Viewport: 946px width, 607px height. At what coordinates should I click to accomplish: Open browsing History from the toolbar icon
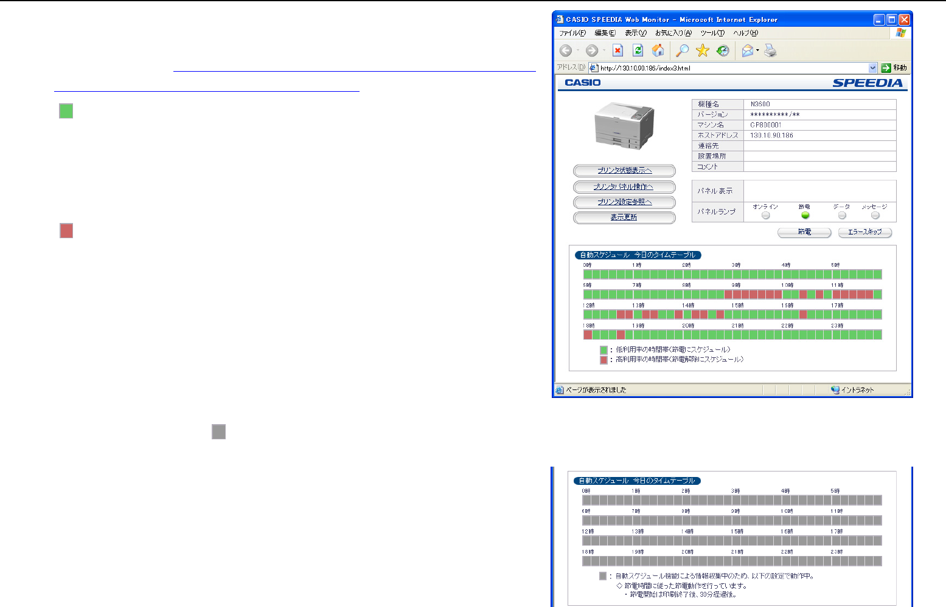[x=723, y=50]
